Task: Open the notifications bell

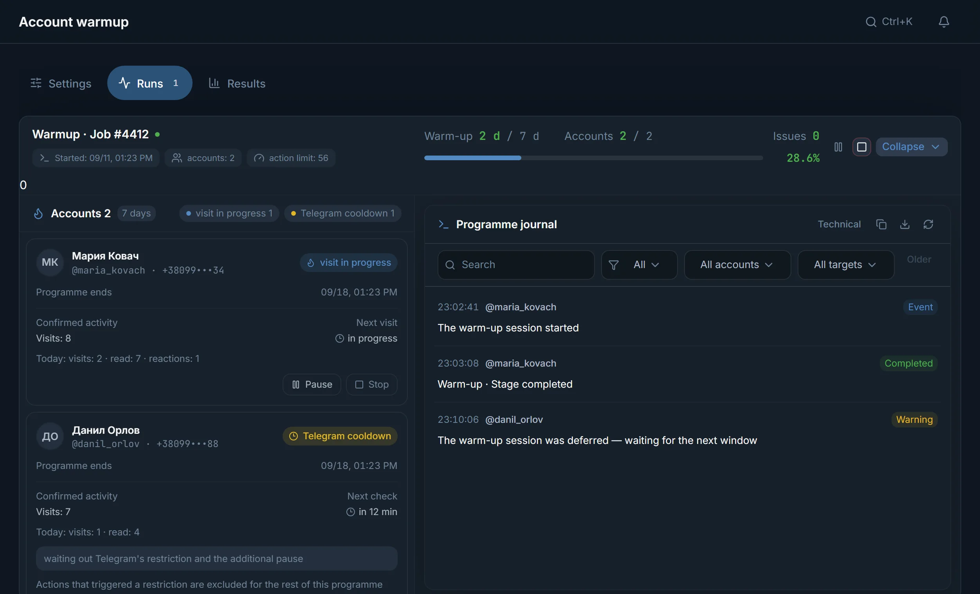Action: point(944,21)
